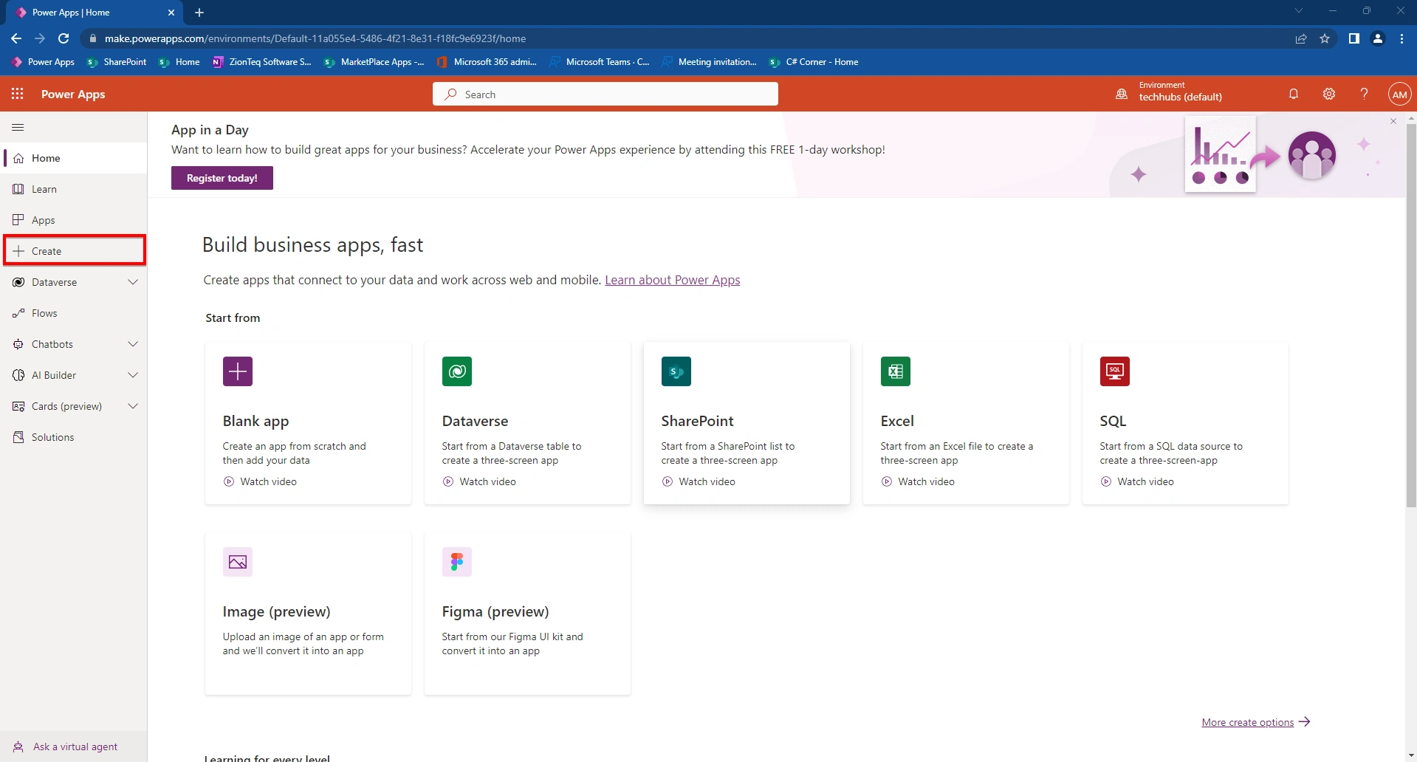This screenshot has height=762, width=1417.
Task: Click the vertical page scrollbar thumb
Action: coord(1411,315)
